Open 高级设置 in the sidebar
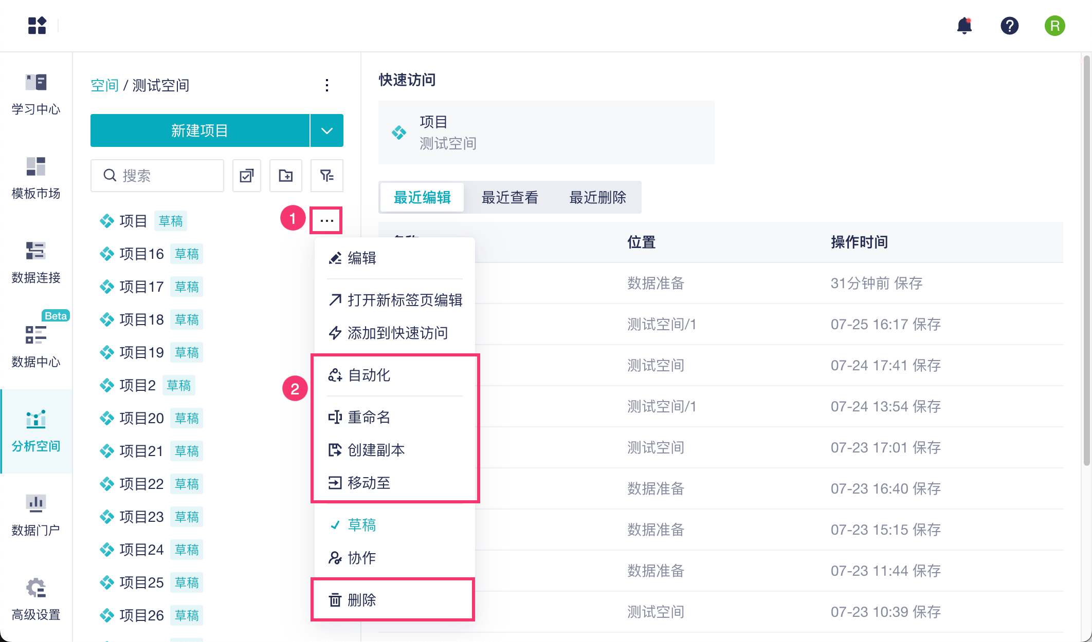This screenshot has height=642, width=1092. (36, 600)
